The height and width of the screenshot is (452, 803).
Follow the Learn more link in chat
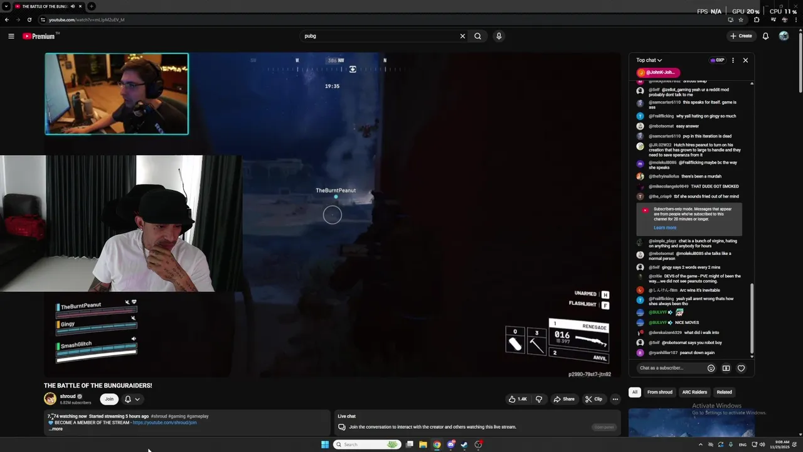click(x=665, y=228)
